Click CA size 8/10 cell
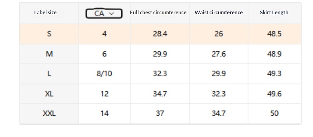 point(104,74)
